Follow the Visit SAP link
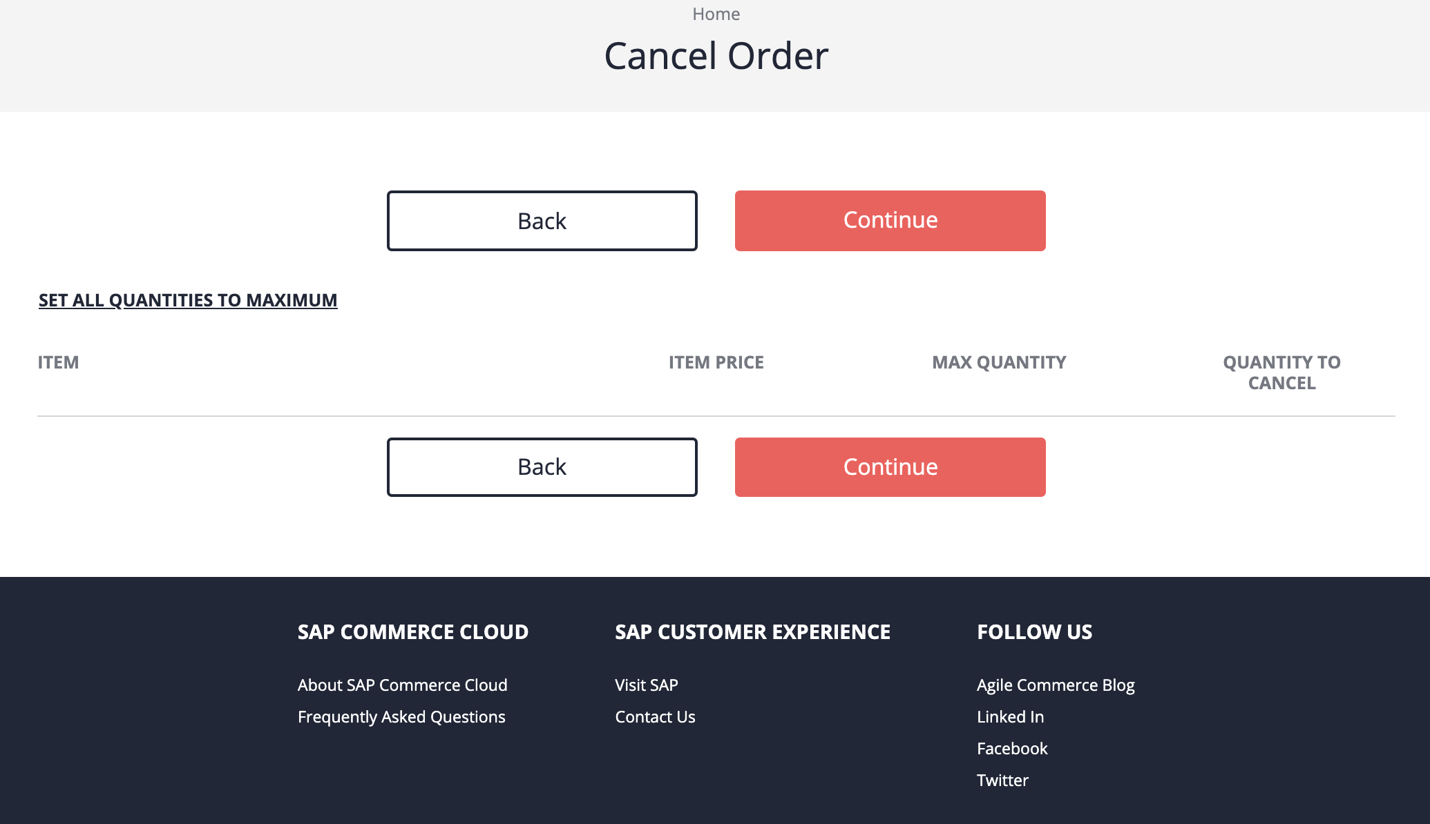1430x824 pixels. coord(646,685)
